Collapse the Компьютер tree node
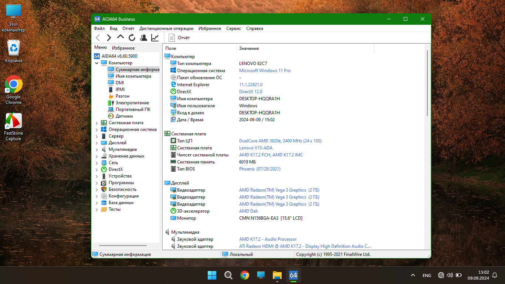The height and width of the screenshot is (284, 505). 97,63
